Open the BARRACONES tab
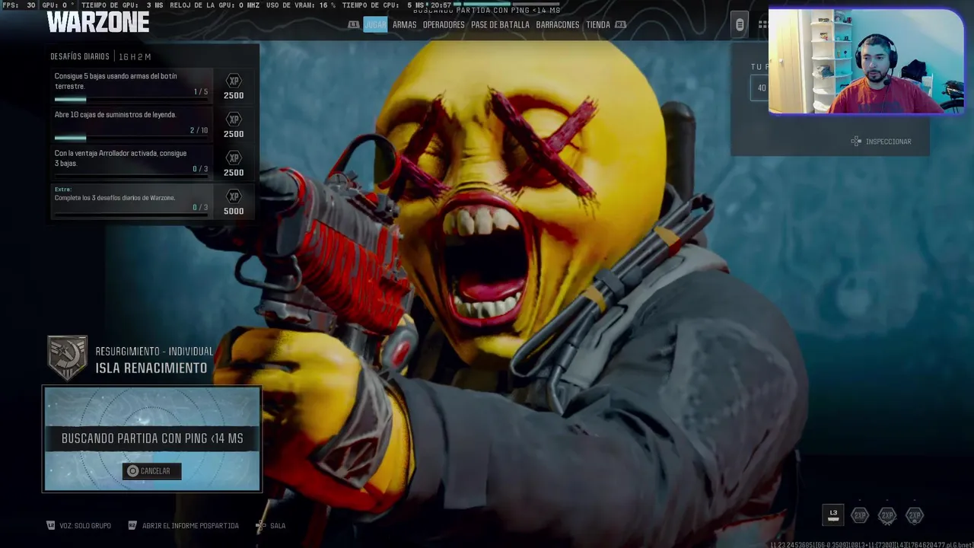 coord(558,24)
